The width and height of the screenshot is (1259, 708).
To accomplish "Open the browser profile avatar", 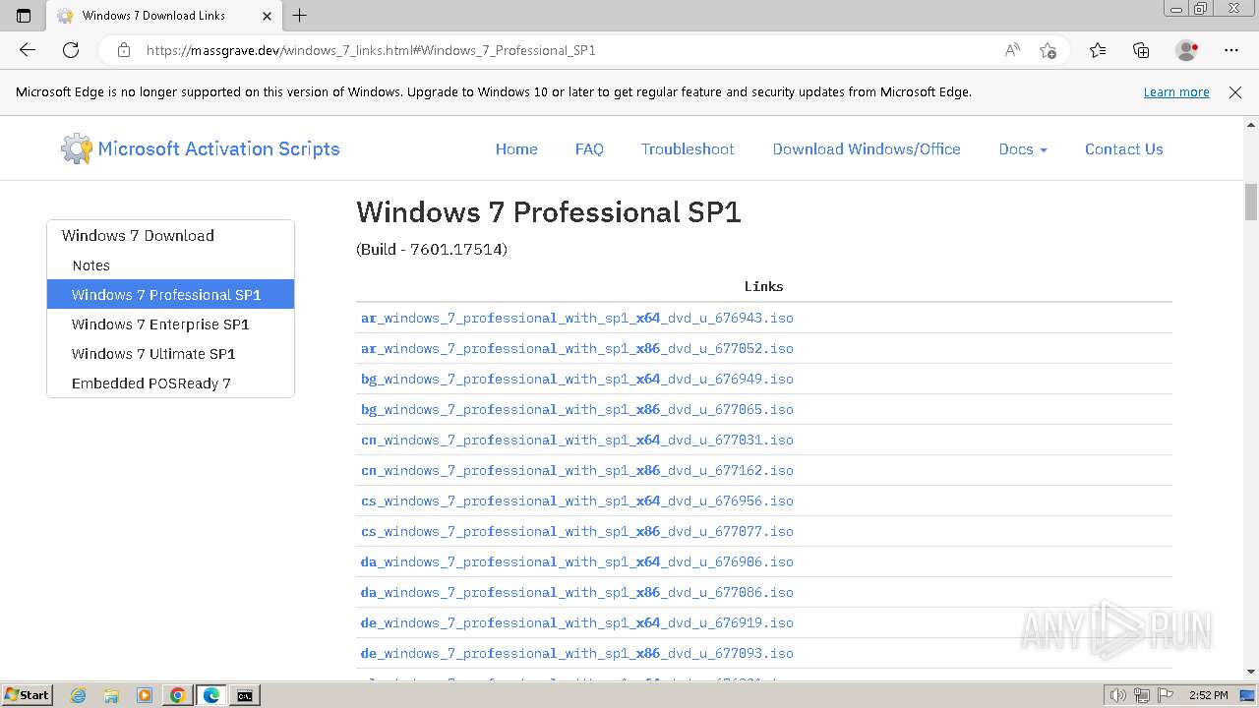I will click(1186, 50).
